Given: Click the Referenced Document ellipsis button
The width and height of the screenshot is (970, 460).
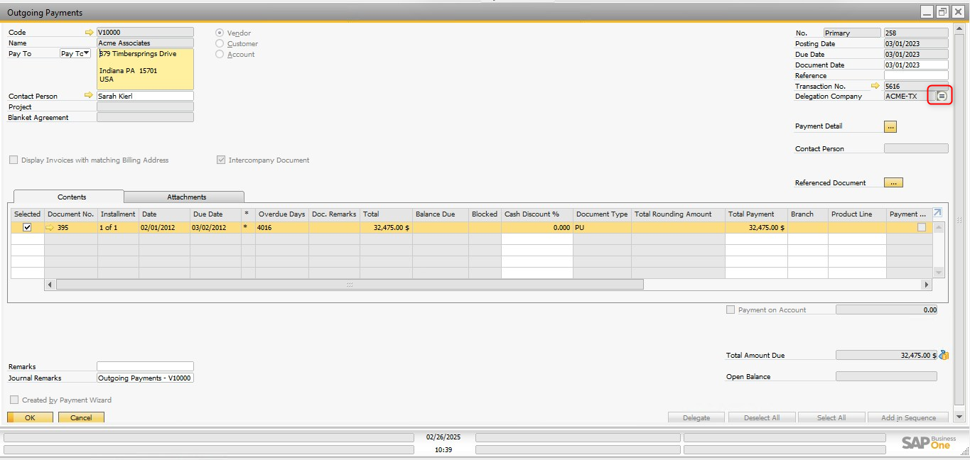Looking at the screenshot, I should click(893, 182).
